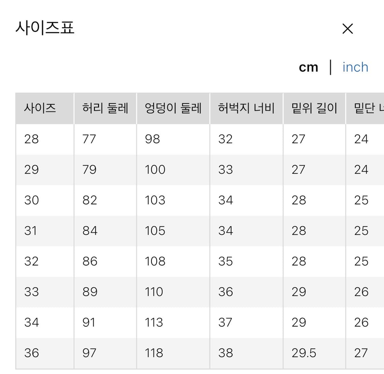This screenshot has height=374, width=384.
Task: Click the 허벅지 너비 column header
Action: coord(246,108)
